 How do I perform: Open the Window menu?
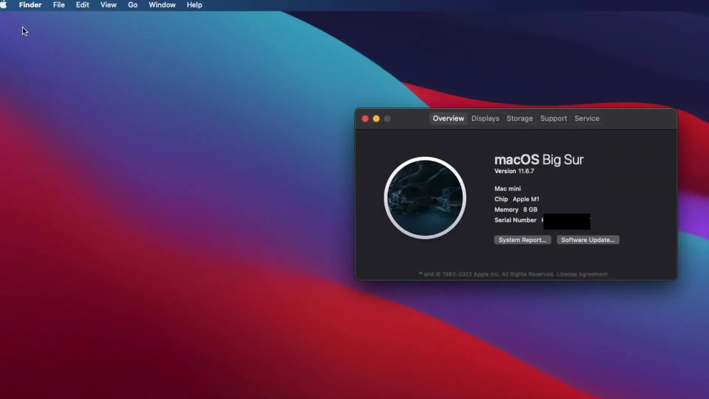pos(162,5)
